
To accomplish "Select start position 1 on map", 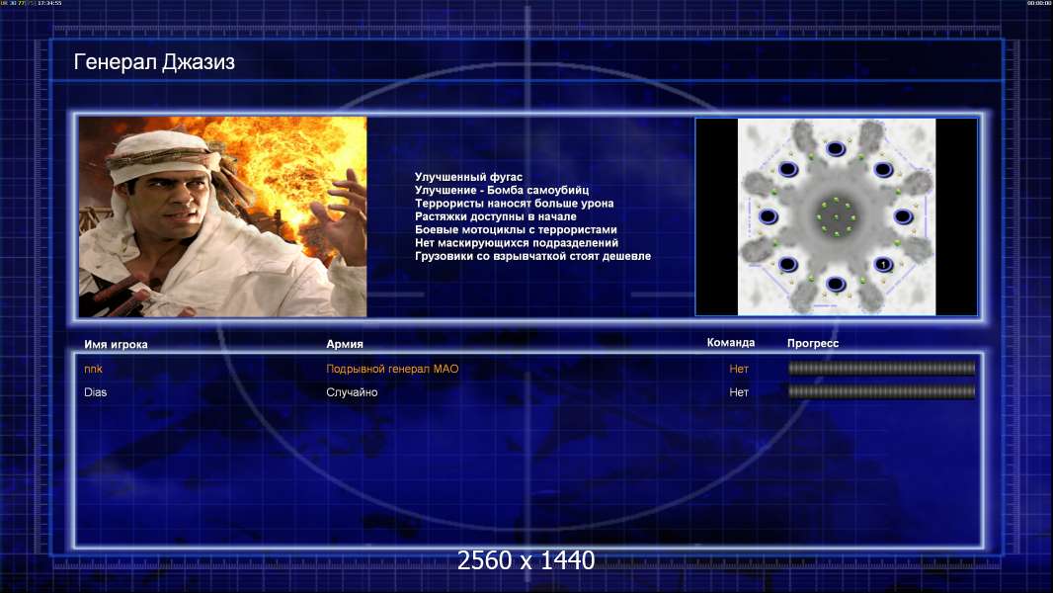I will [x=883, y=265].
